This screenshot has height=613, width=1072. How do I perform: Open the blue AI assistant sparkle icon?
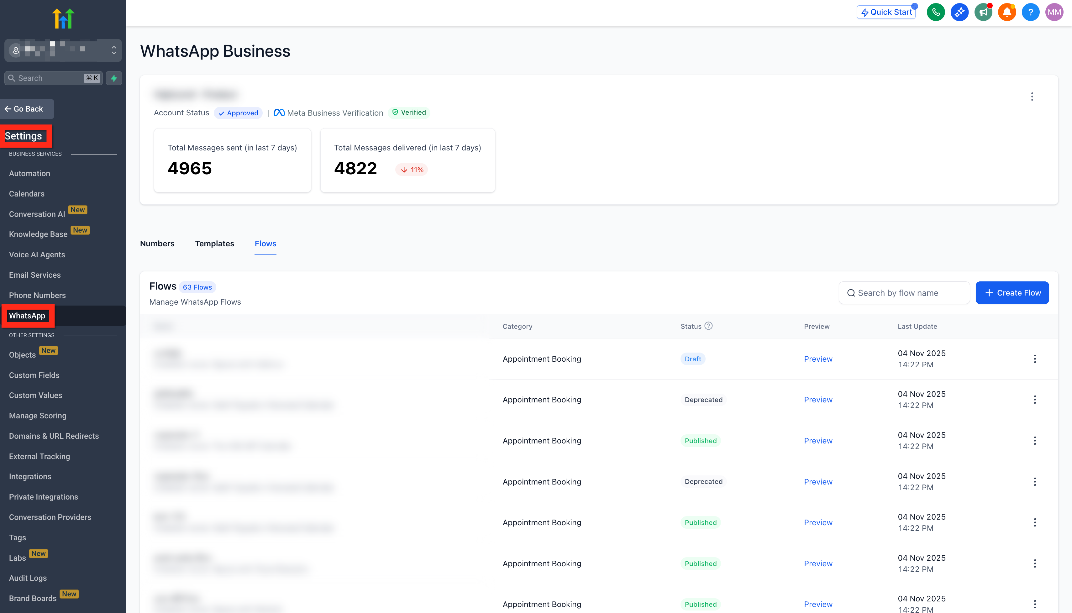[x=959, y=12]
